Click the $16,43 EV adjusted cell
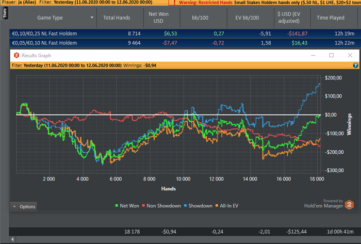This screenshot has width=361, height=244. (x=299, y=43)
